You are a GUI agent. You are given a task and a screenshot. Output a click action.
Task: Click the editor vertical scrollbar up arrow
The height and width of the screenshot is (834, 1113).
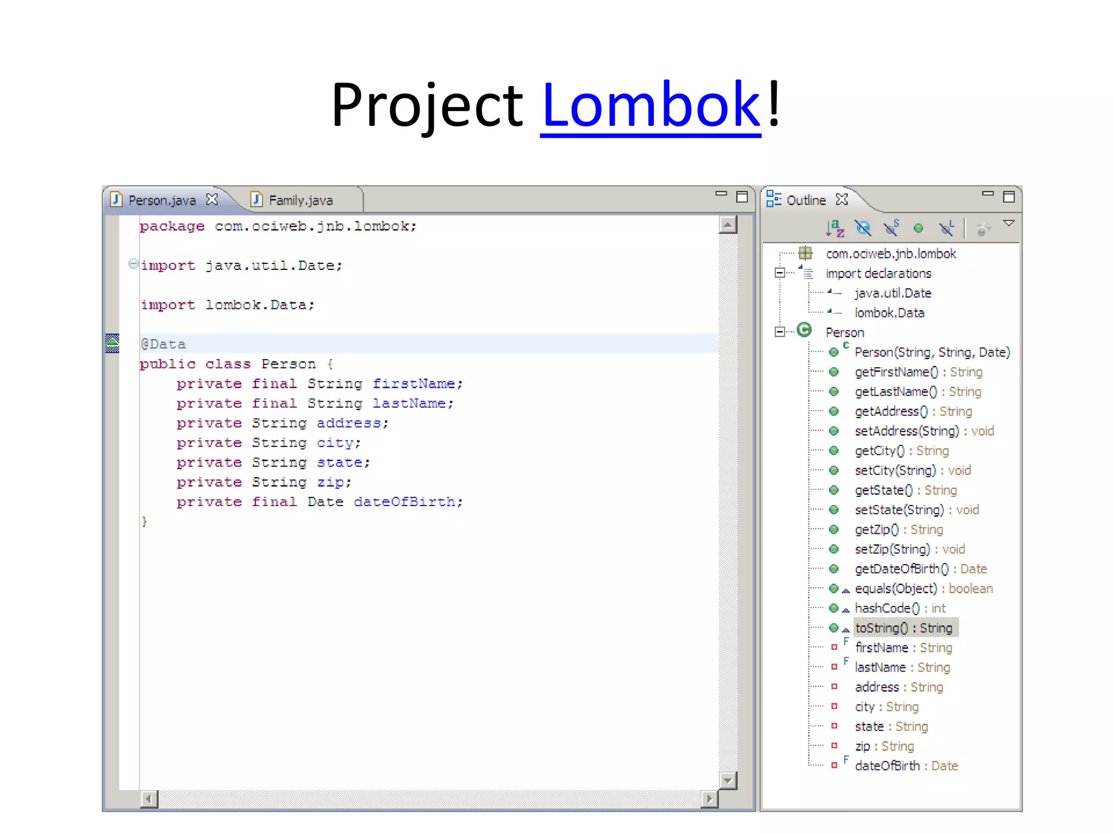click(x=728, y=224)
